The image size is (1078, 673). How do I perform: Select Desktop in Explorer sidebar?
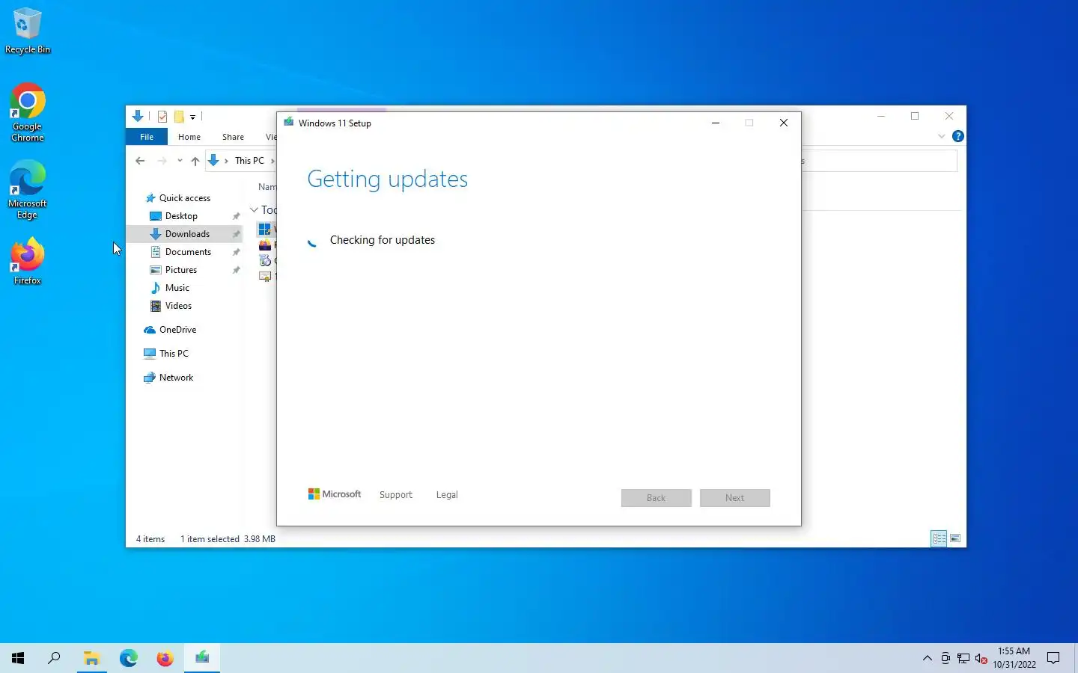(x=181, y=216)
